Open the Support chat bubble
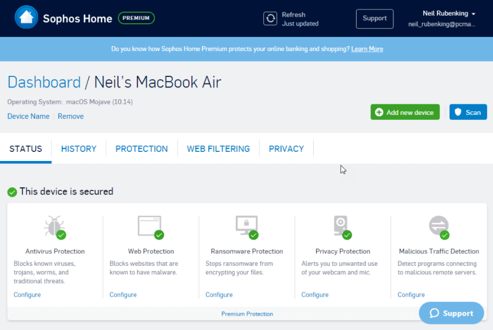Viewport: 493px width, 330px height. point(451,313)
